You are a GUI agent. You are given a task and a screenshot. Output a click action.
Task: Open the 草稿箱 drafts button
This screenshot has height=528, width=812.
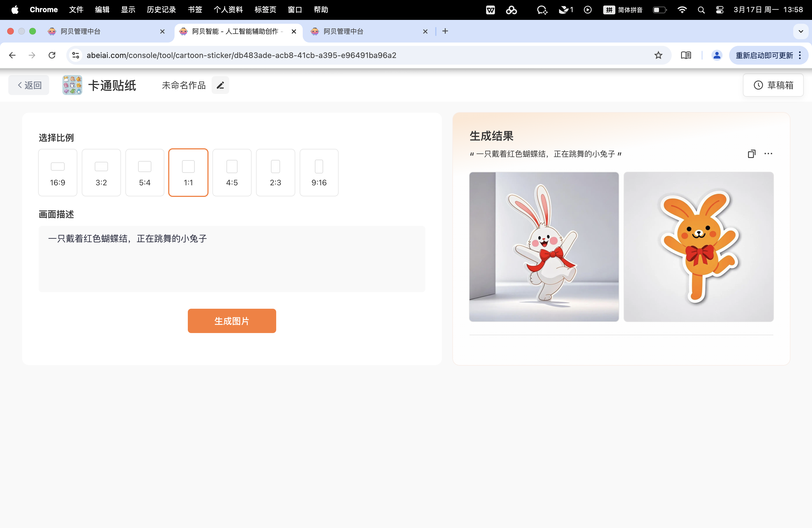coord(773,85)
